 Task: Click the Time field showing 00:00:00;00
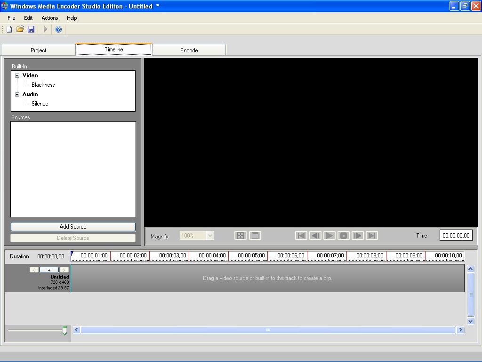click(x=456, y=236)
